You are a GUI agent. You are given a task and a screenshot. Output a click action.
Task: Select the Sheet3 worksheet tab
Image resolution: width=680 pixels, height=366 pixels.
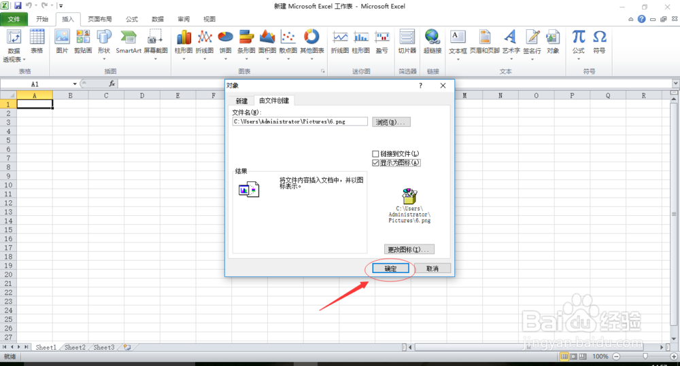click(x=104, y=348)
